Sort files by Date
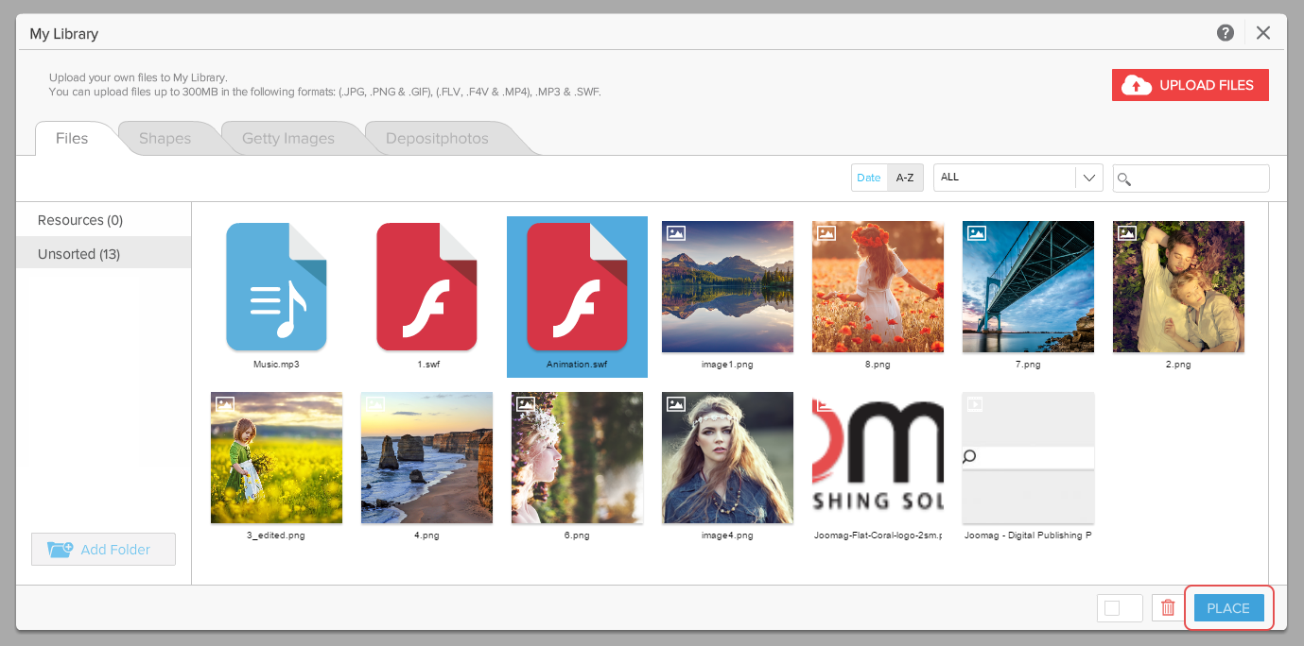The image size is (1304, 646). click(869, 178)
